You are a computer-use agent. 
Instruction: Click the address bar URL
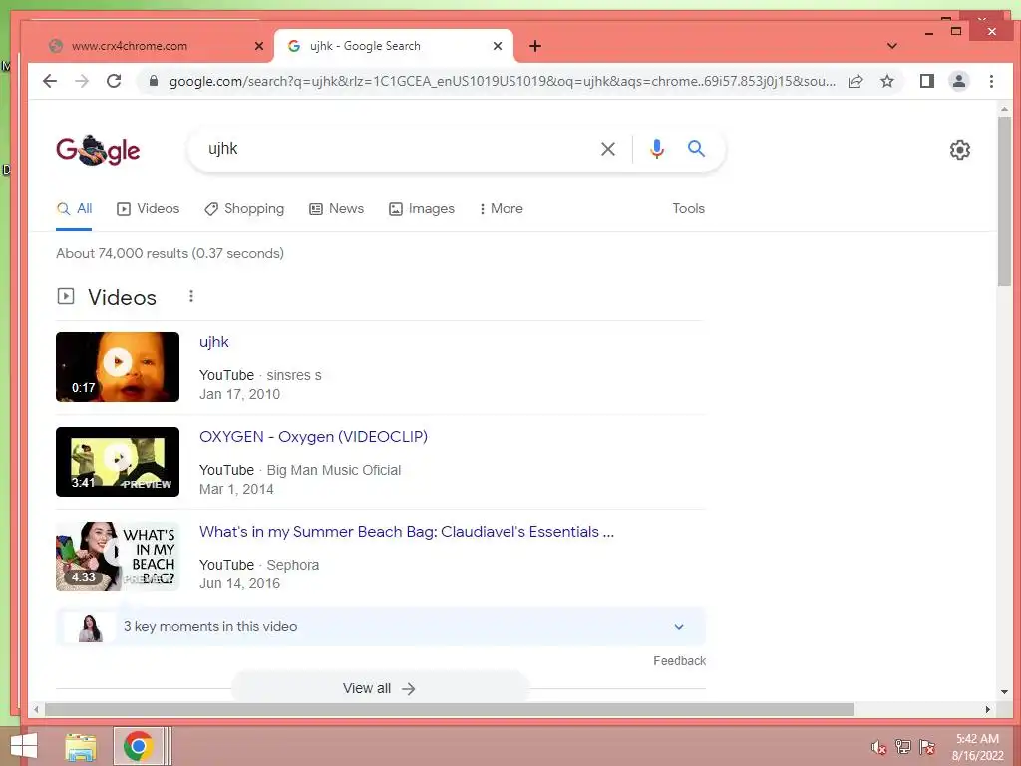point(502,81)
